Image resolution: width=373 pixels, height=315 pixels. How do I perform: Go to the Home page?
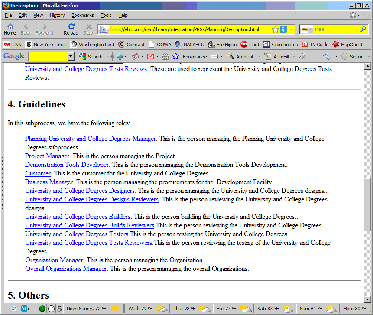10,29
